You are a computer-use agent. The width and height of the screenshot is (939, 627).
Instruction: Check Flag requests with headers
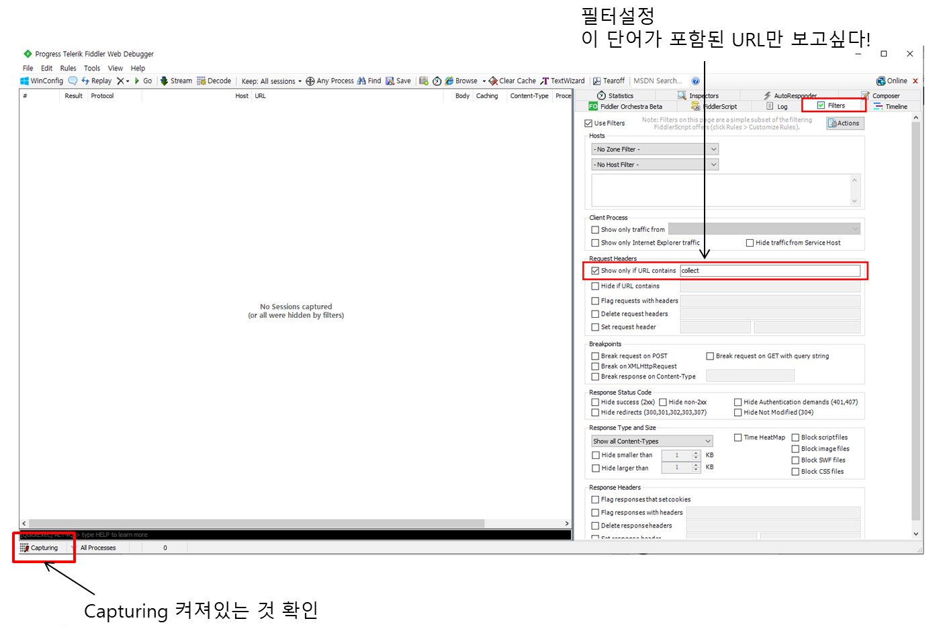point(595,300)
